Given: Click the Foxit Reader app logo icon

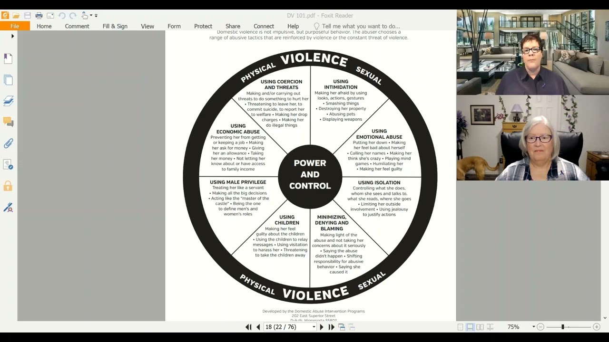Looking at the screenshot, I should [5, 15].
